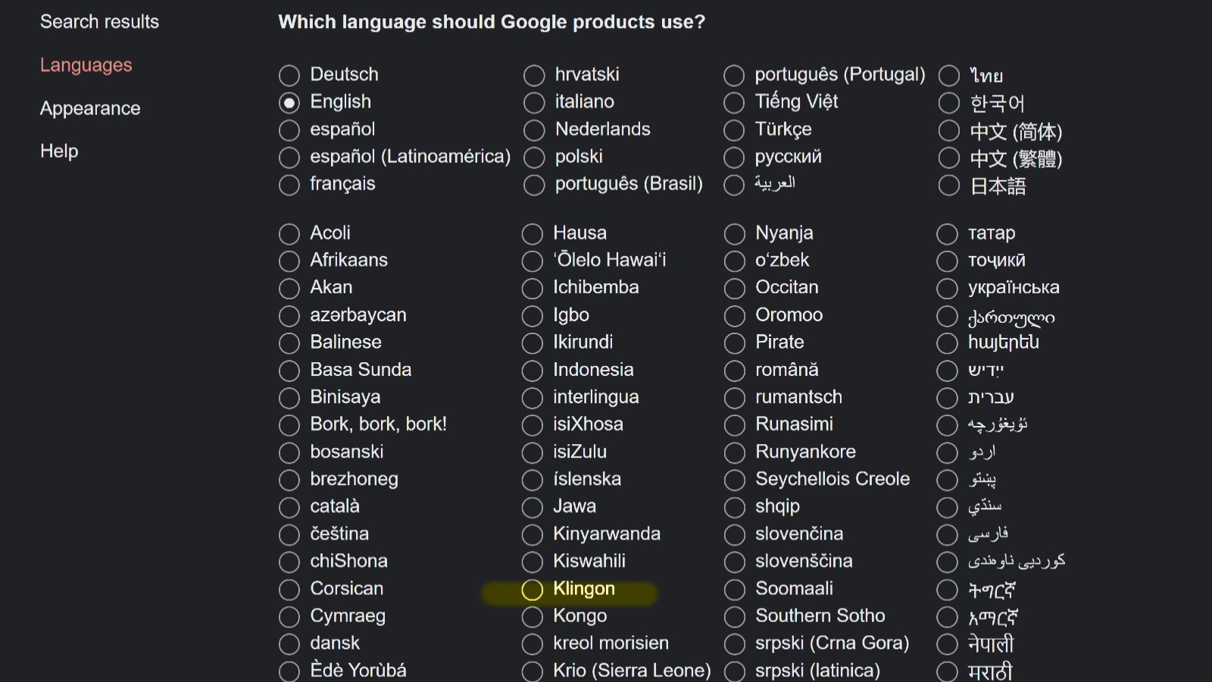Choose Deutsch as the language
Viewport: 1212px width, 682px height.
point(289,75)
